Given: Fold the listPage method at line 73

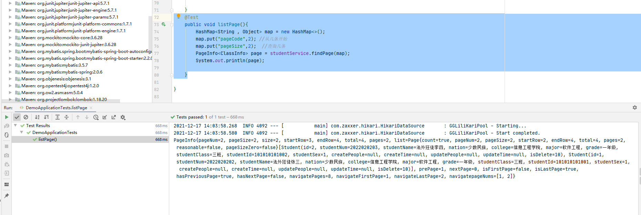Looking at the screenshot, I should [172, 24].
